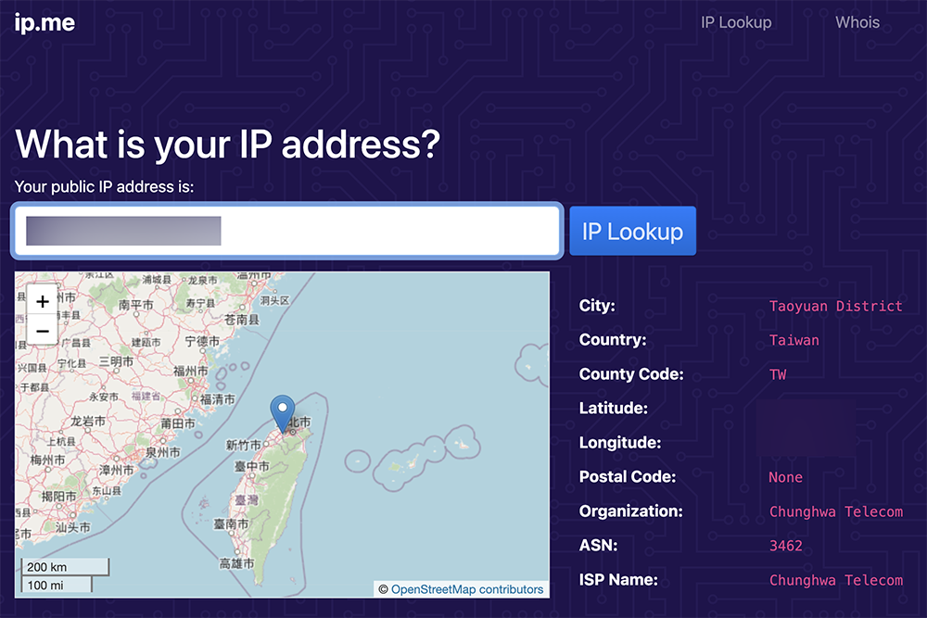Screen dimensions: 927x618
Task: Open the IP Lookup navigation item
Action: coord(735,22)
